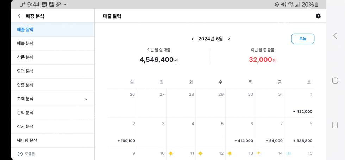Select June 1 with +432,000 sales
This screenshot has width=345, height=160.
pos(299,103)
